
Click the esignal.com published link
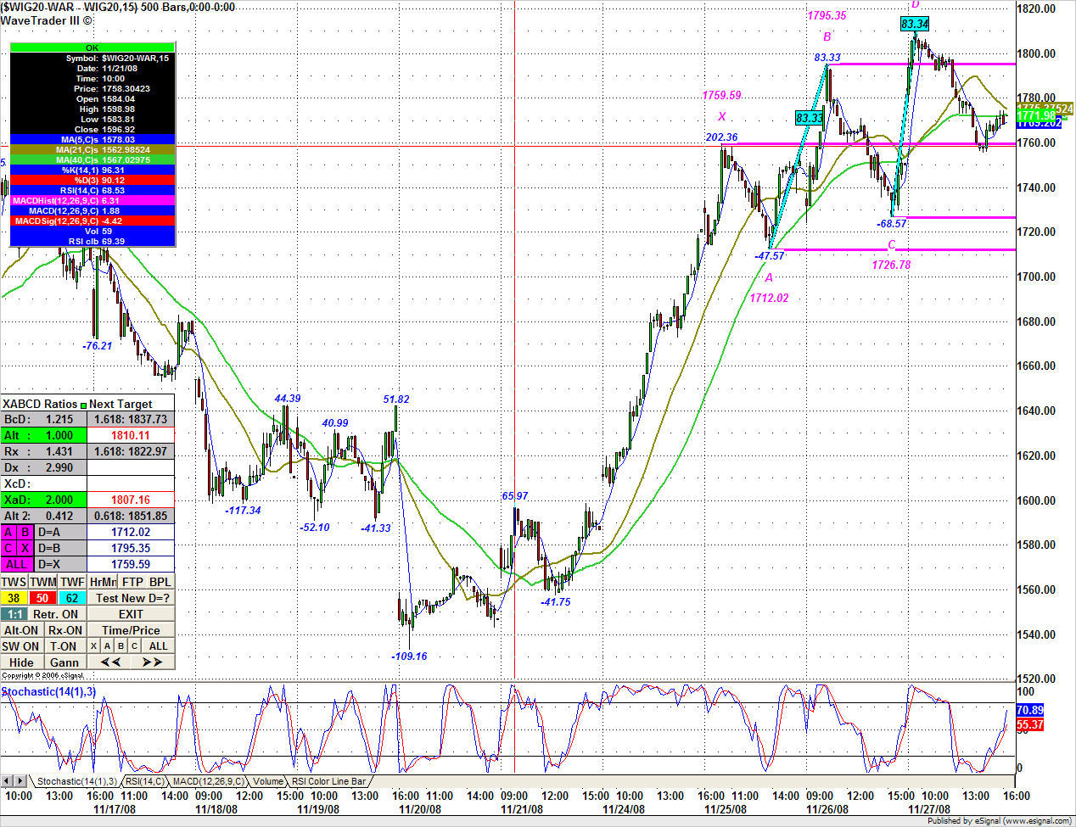point(1038,820)
